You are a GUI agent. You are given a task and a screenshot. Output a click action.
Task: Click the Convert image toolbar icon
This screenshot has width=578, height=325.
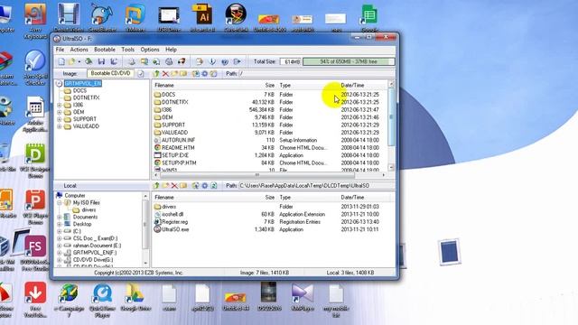[156, 61]
